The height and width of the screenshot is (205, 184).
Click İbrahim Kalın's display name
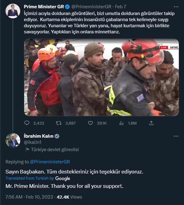39,136
